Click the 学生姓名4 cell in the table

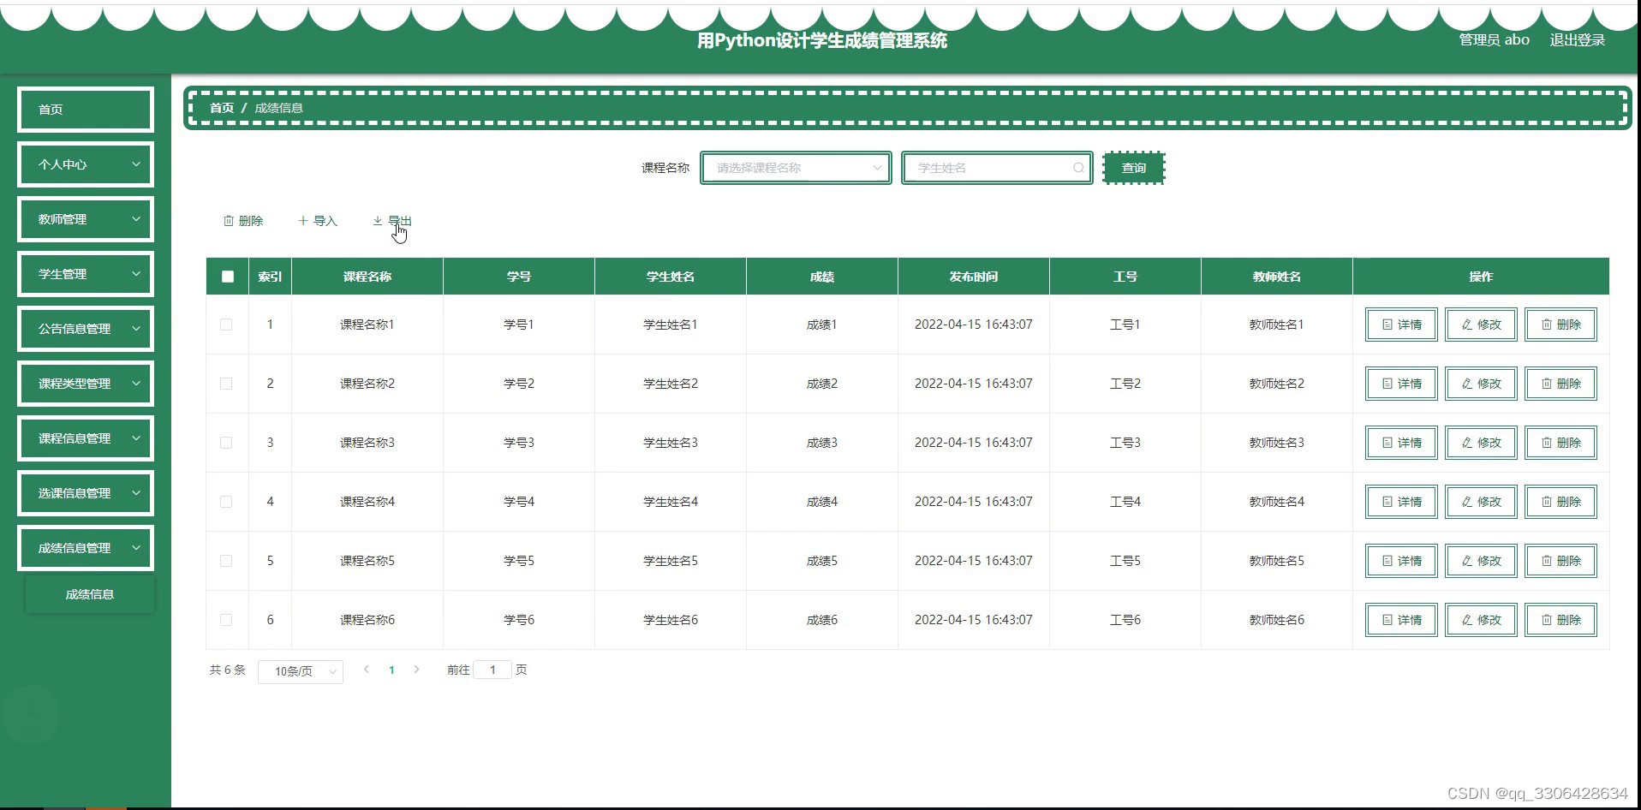coord(671,502)
